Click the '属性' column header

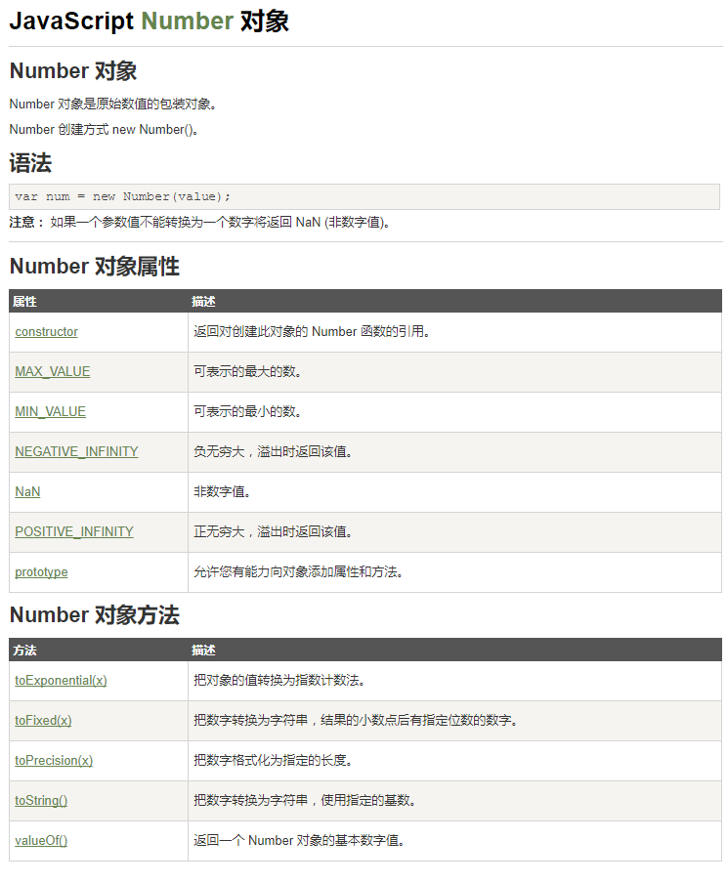pyautogui.click(x=24, y=302)
